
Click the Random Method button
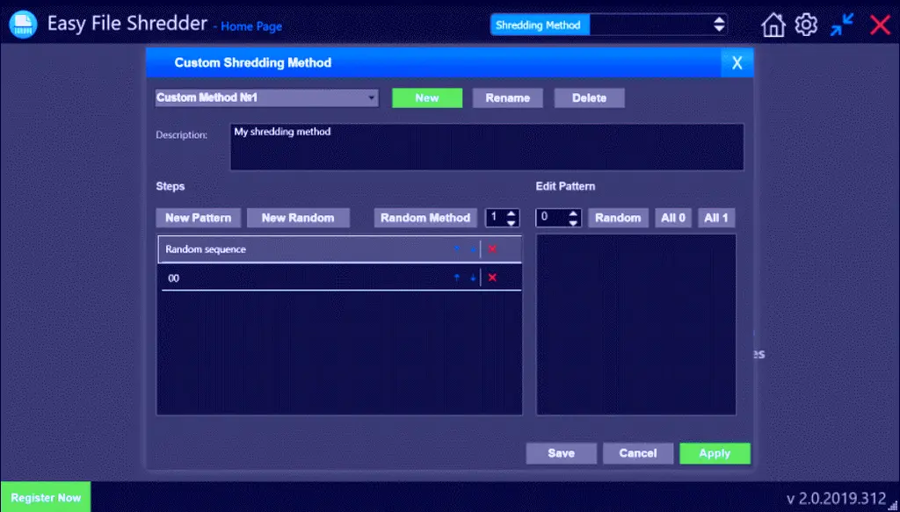425,218
